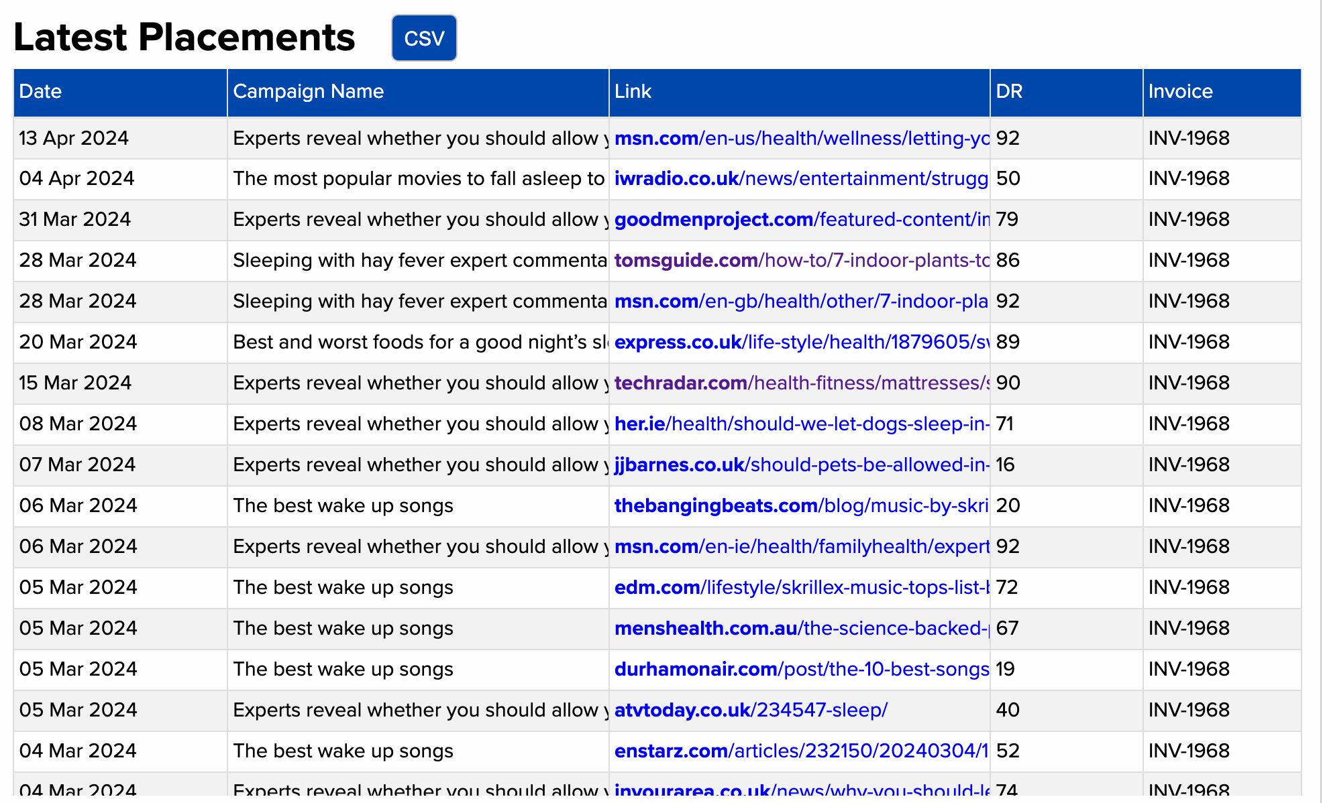Click the Date column header

(120, 92)
